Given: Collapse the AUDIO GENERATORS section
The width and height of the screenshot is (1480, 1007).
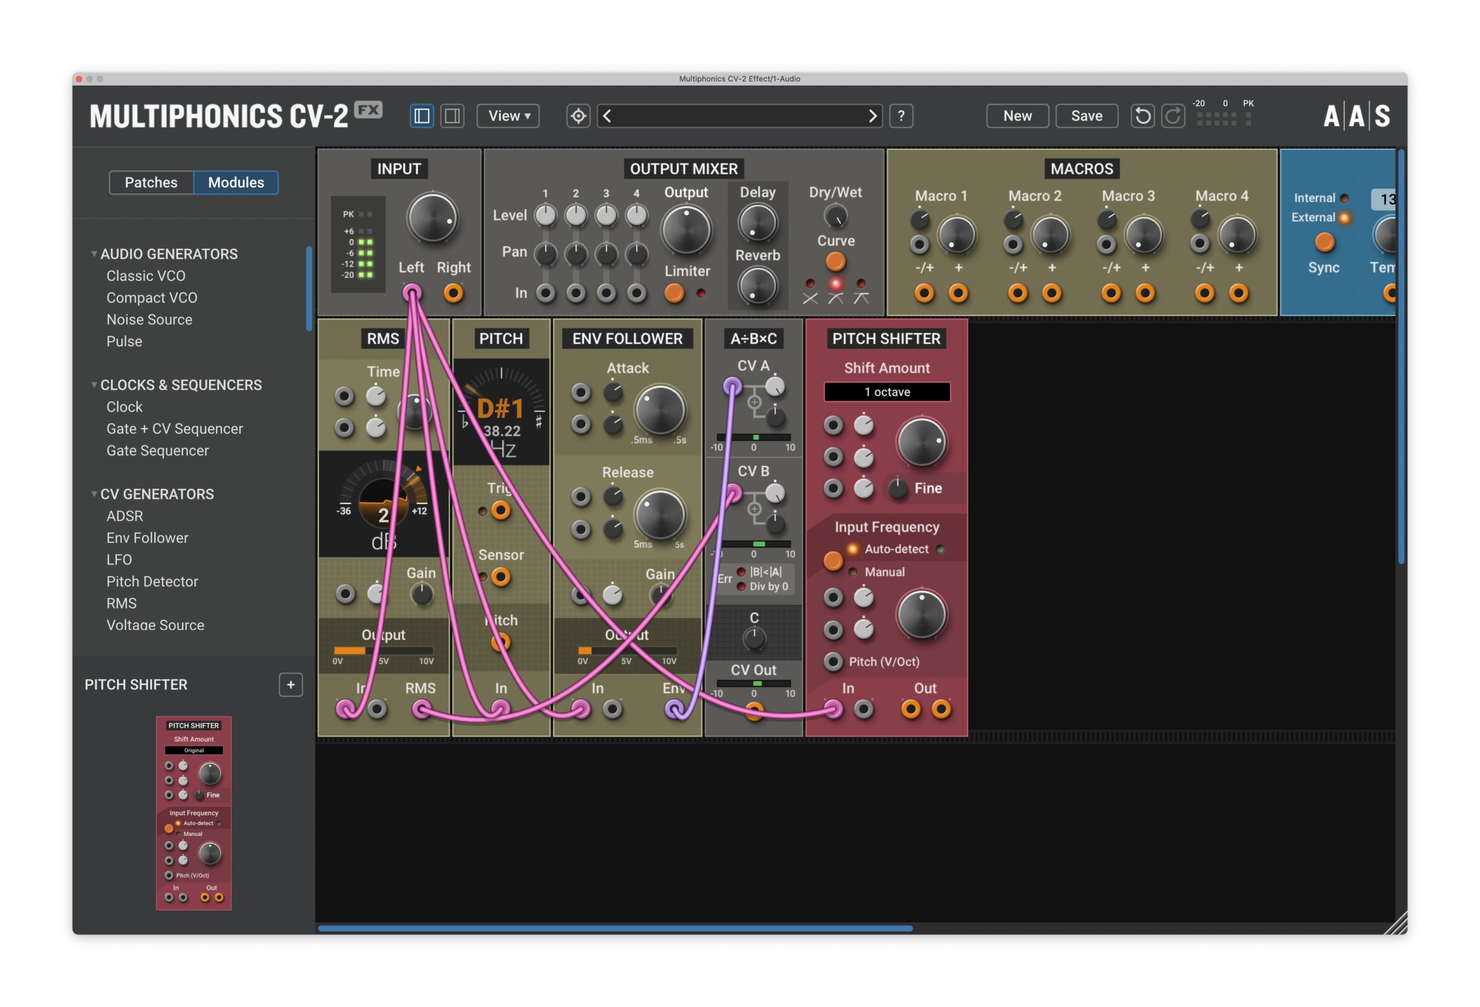Looking at the screenshot, I should (x=94, y=254).
